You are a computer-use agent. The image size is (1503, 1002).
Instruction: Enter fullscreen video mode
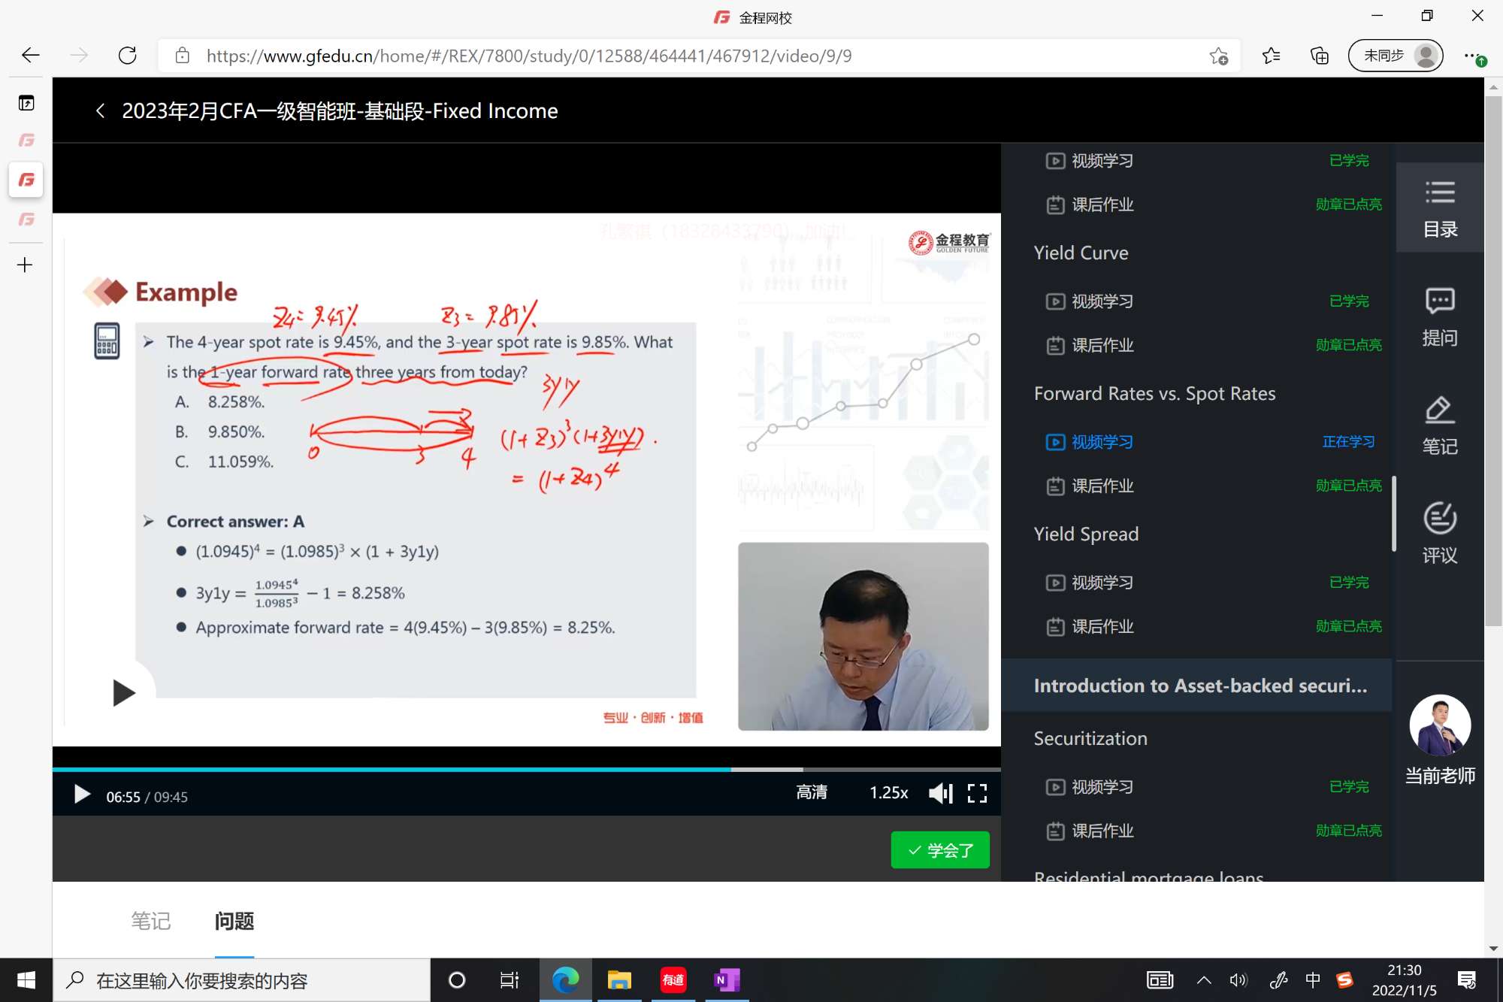pyautogui.click(x=977, y=793)
